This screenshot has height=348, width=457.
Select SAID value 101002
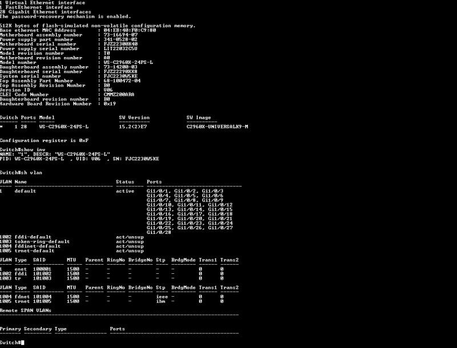(42, 274)
